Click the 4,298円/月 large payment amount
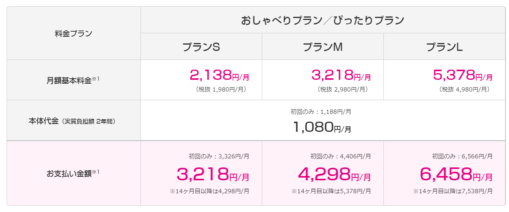This screenshot has width=509, height=212. [335, 174]
